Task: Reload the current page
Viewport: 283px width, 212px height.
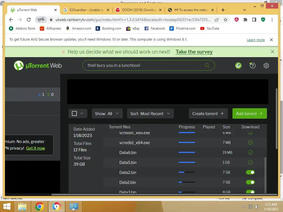Action: point(29,20)
